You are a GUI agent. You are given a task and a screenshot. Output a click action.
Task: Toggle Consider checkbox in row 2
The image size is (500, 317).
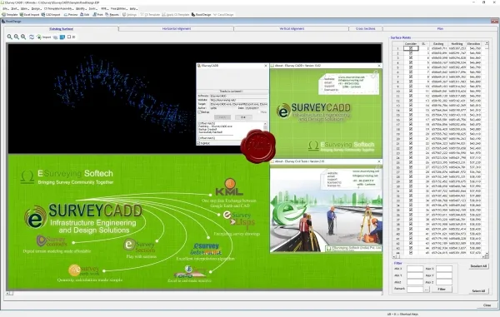pyautogui.click(x=411, y=53)
